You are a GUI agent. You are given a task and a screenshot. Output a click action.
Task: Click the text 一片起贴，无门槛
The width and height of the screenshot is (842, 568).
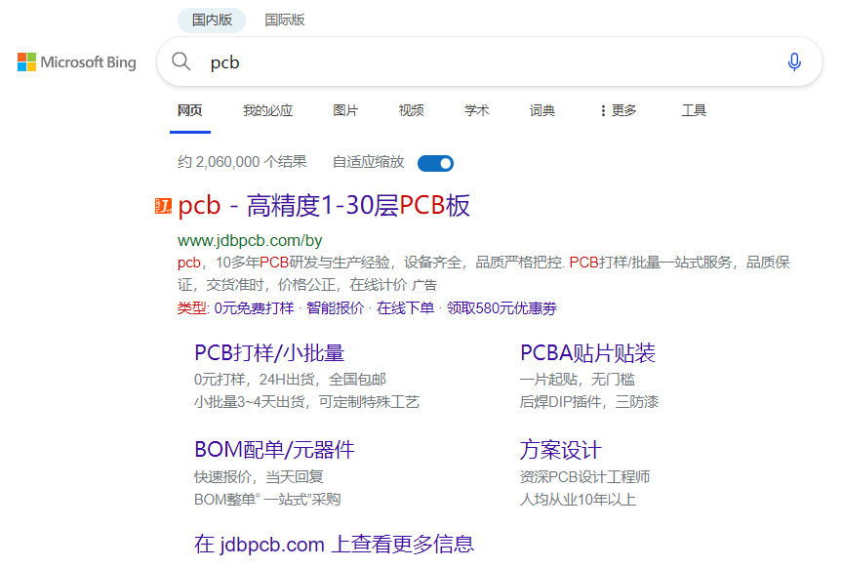click(x=578, y=380)
